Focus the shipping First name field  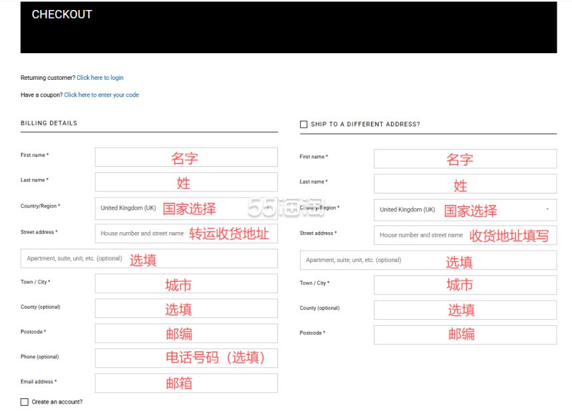pos(465,159)
